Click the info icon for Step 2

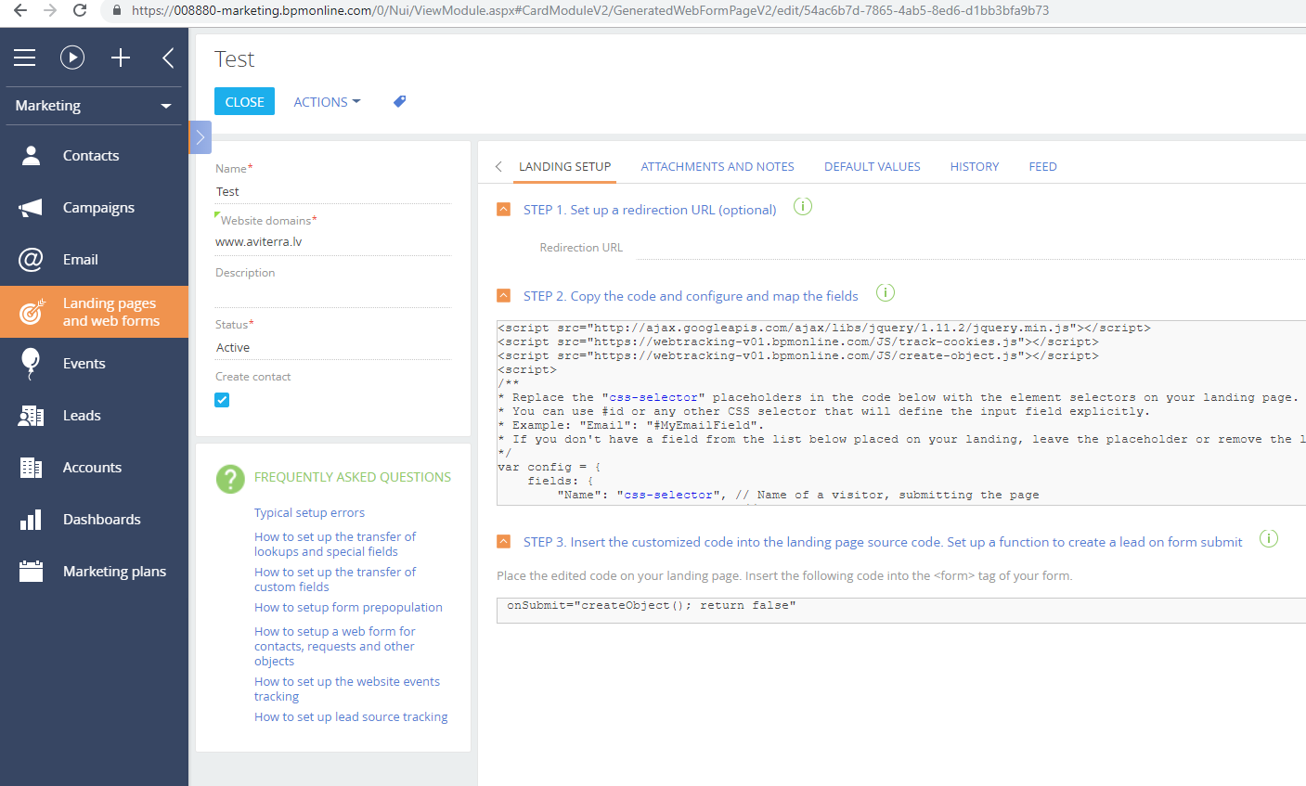tap(886, 292)
